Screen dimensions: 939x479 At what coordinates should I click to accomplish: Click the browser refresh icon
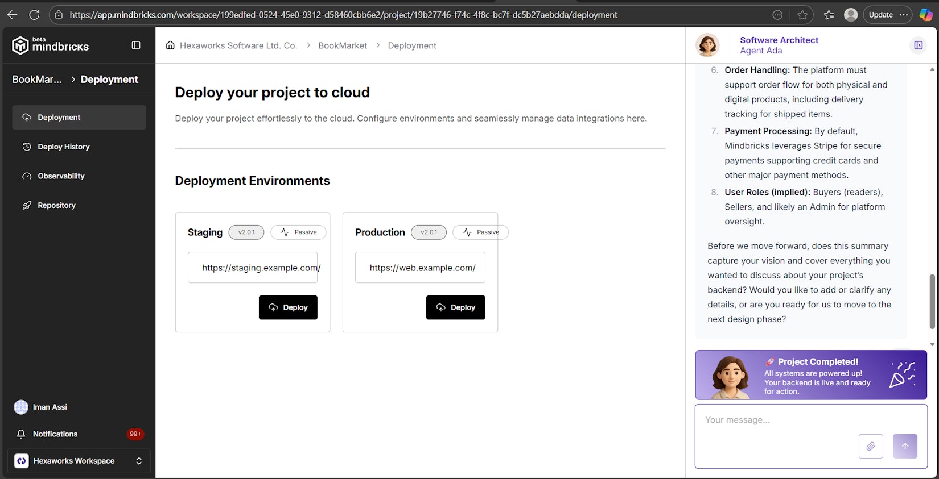click(x=34, y=15)
